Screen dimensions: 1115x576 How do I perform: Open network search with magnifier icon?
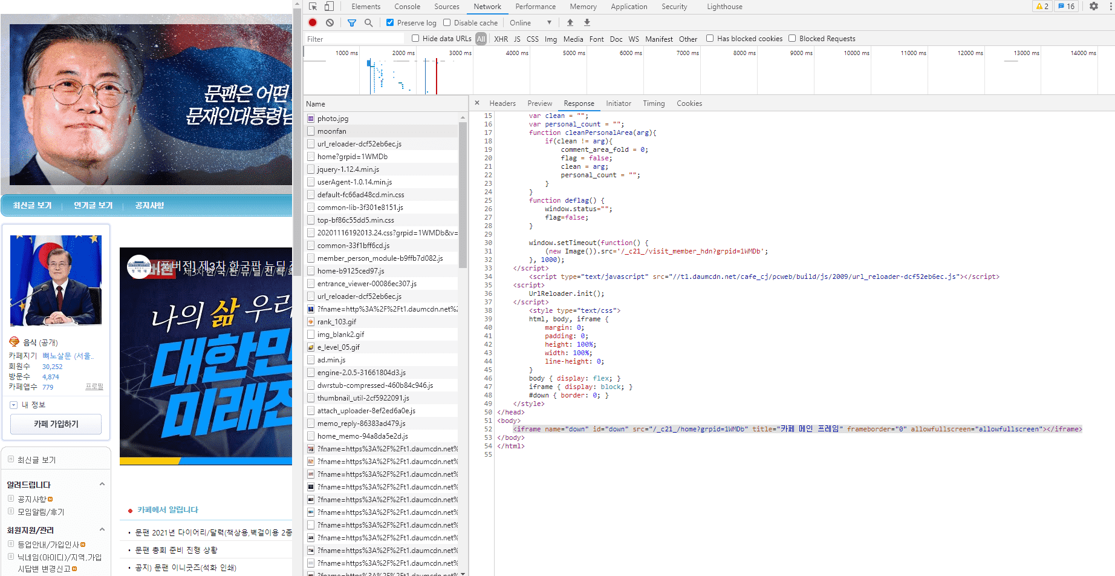(369, 23)
